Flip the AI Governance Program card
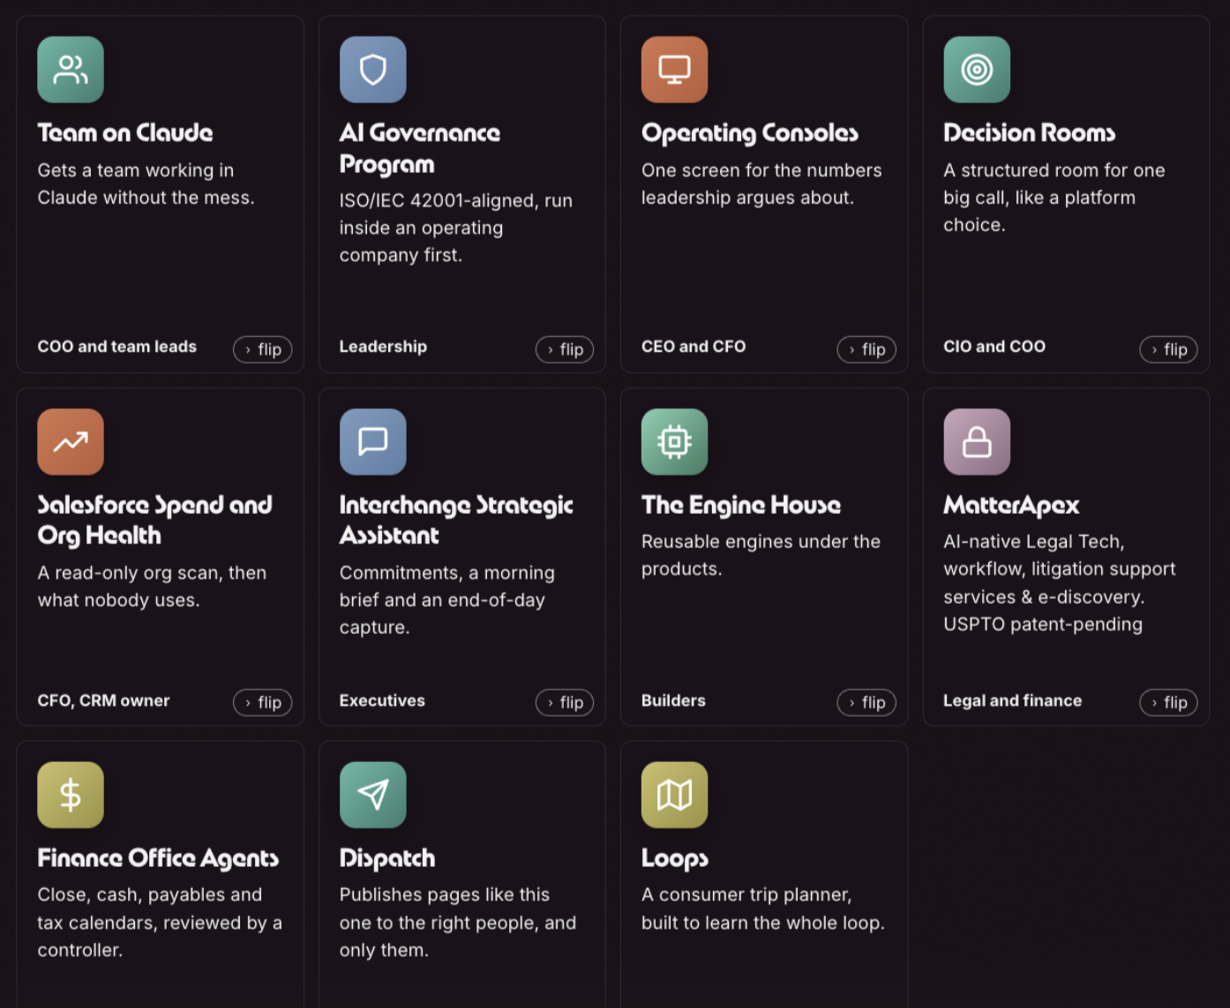 [565, 350]
